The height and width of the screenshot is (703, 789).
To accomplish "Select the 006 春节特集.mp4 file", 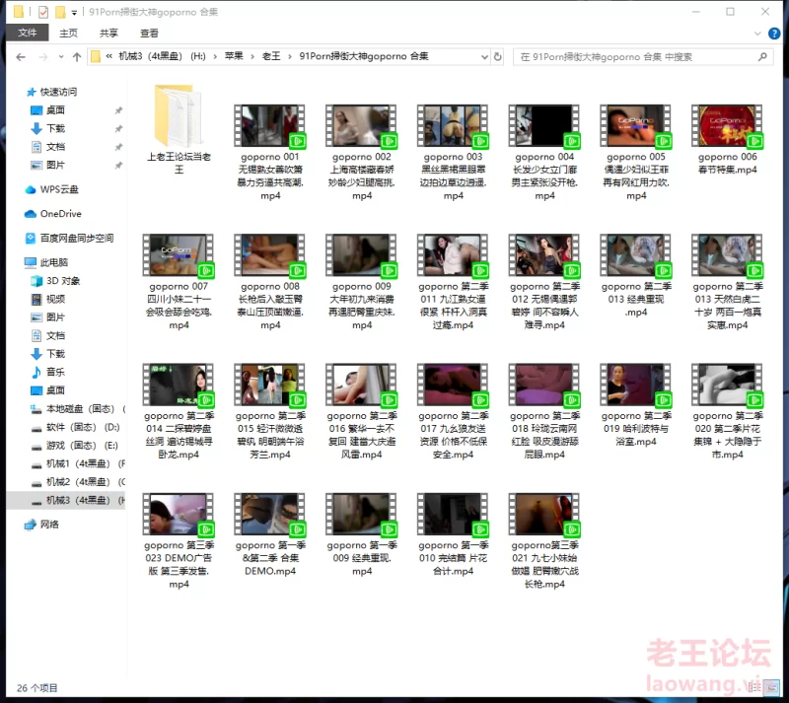I will coord(727,140).
